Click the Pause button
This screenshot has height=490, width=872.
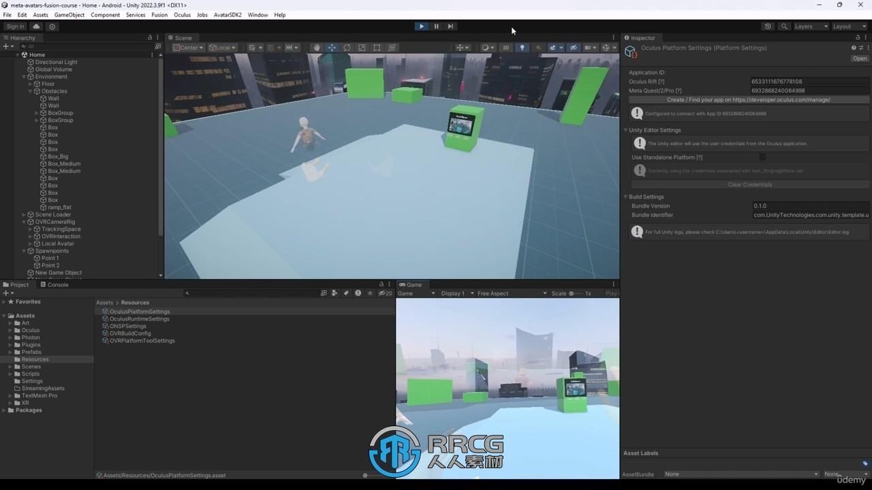click(436, 27)
